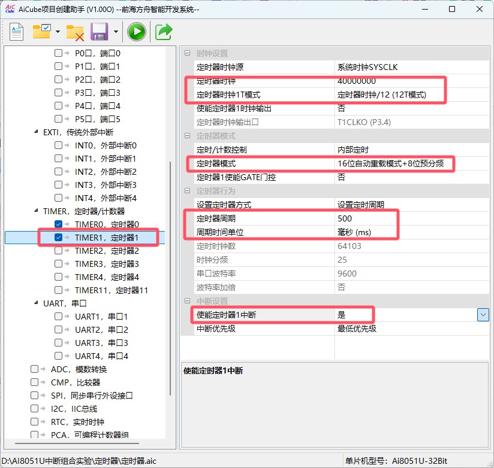Click the arrow icon beside P2口 端口2
Screen dimensions: 494x468
click(x=67, y=79)
